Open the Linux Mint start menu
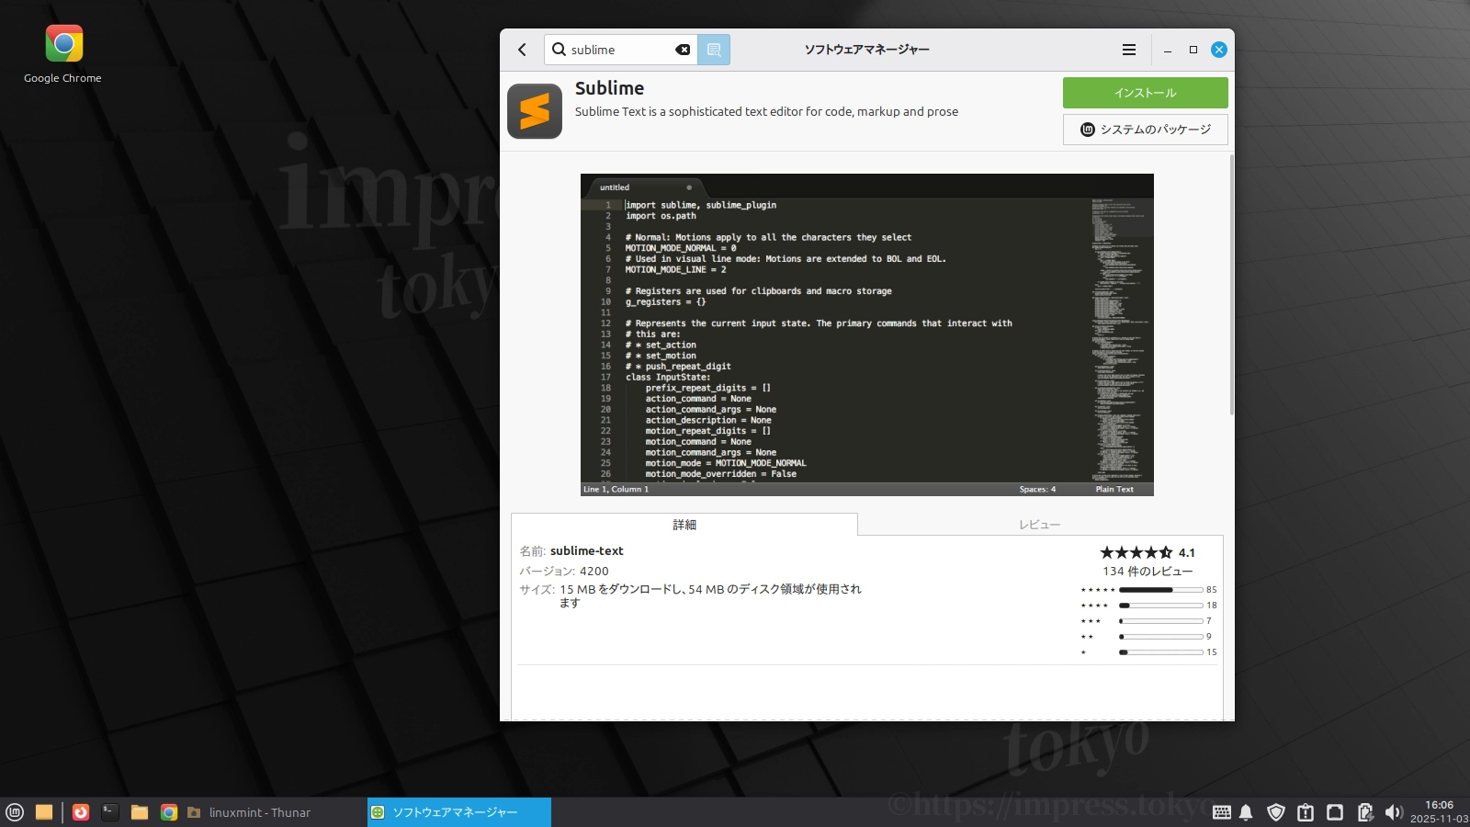The height and width of the screenshot is (827, 1470). coord(15,812)
